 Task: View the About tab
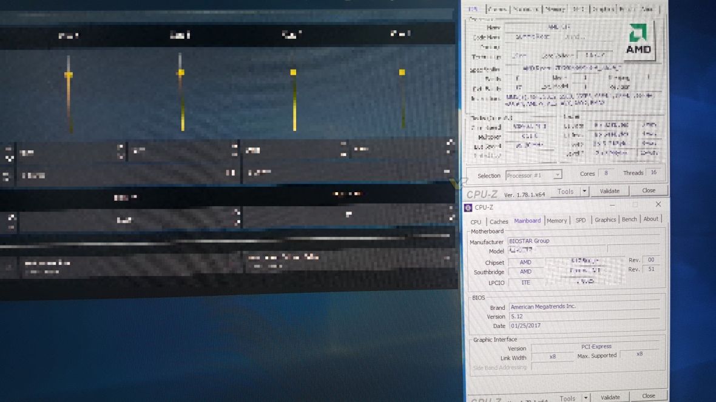pyautogui.click(x=650, y=221)
